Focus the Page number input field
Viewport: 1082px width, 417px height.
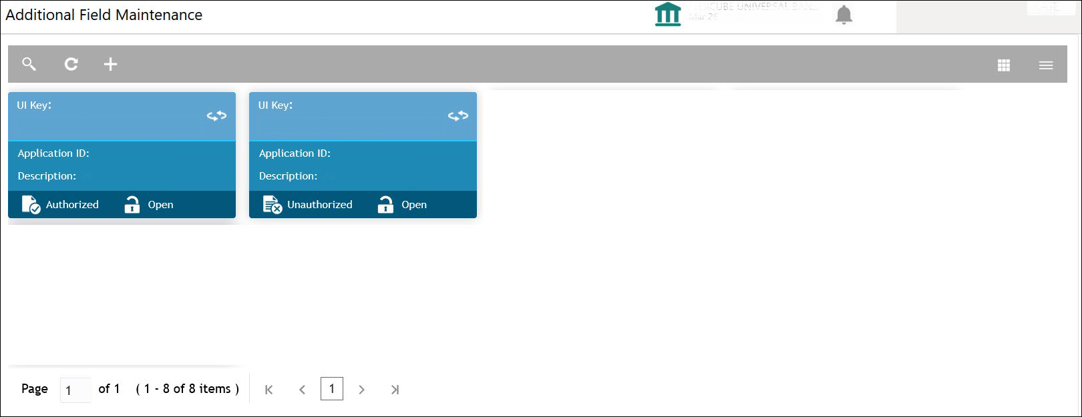pyautogui.click(x=75, y=390)
